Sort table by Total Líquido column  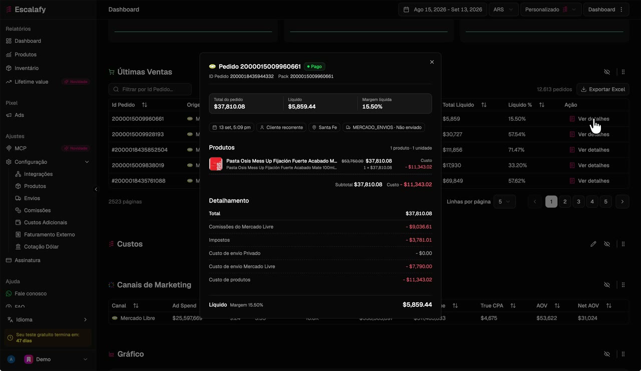484,105
